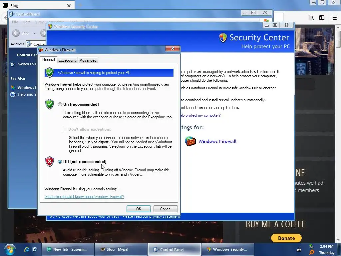Open the Edit menu in Control Panel
This screenshot has width=341, height=256.
coord(27,22)
